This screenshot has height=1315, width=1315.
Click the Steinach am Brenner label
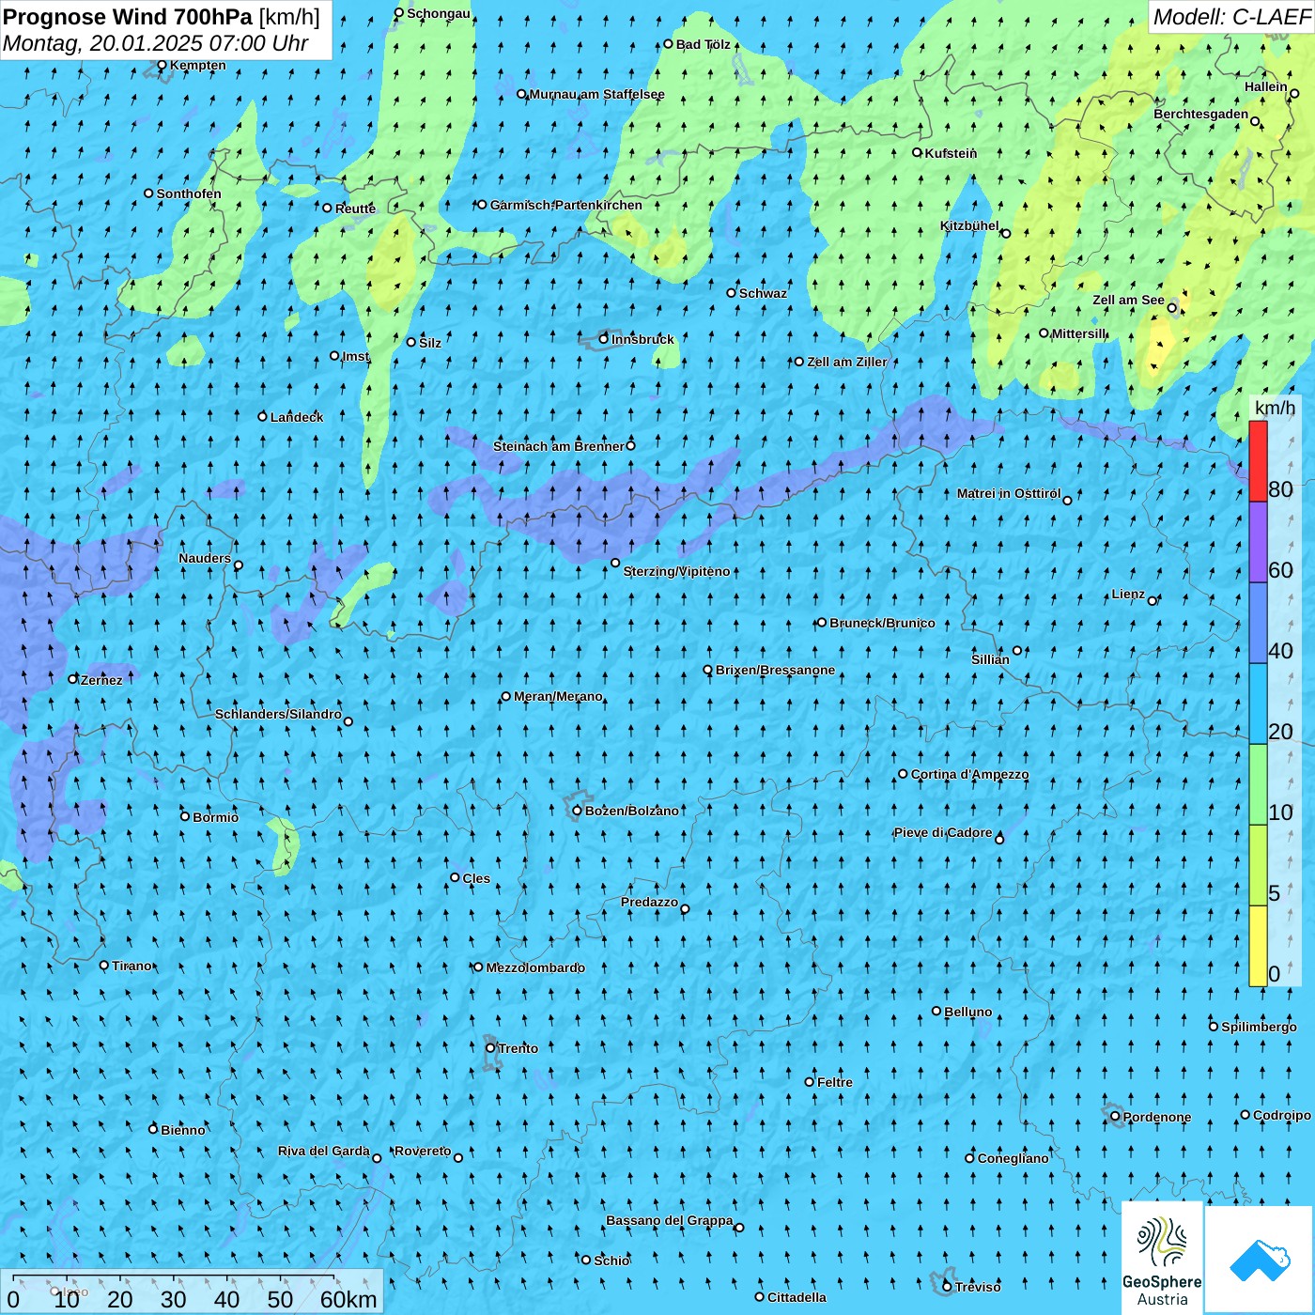point(558,446)
